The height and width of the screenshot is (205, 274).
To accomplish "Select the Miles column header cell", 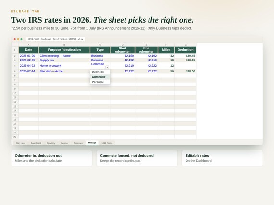I will tap(166, 50).
